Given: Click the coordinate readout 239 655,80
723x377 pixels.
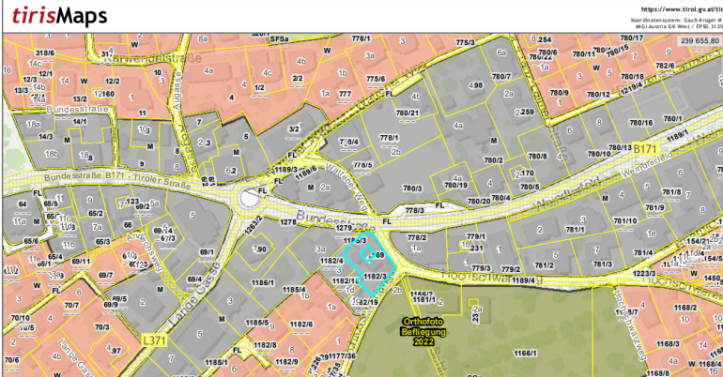Looking at the screenshot, I should pyautogui.click(x=699, y=40).
